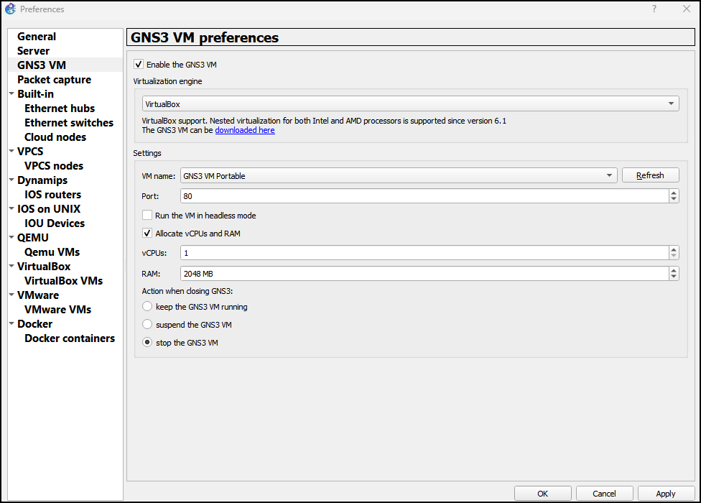This screenshot has width=701, height=503.
Task: Select keep the GNS3 VM running
Action: (147, 306)
